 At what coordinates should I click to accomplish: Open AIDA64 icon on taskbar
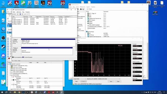tap(53, 92)
